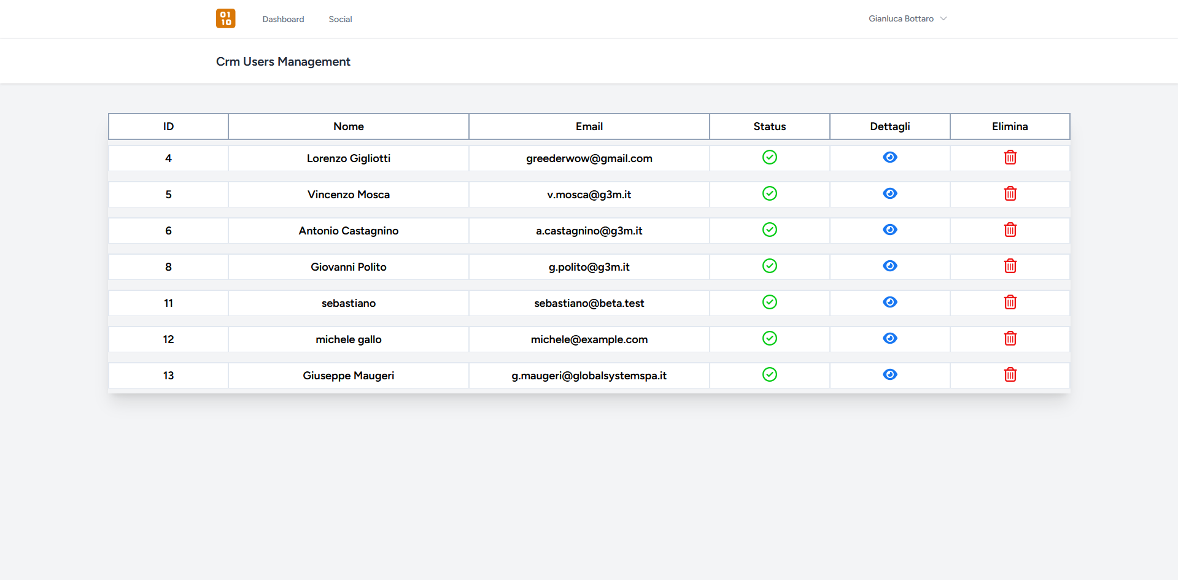The image size is (1178, 580).
Task: View details eye icon for Lorenzo Gigliotti
Action: click(x=889, y=158)
